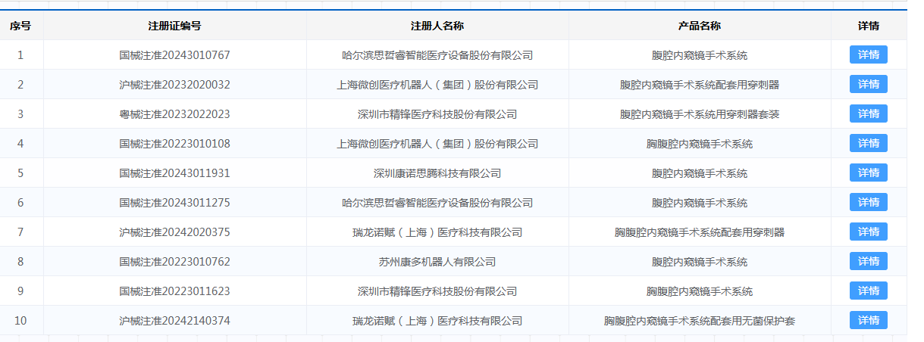Click 上海微创医疗机器人 registrant in row 2
This screenshot has width=924, height=342.
pyautogui.click(x=437, y=85)
